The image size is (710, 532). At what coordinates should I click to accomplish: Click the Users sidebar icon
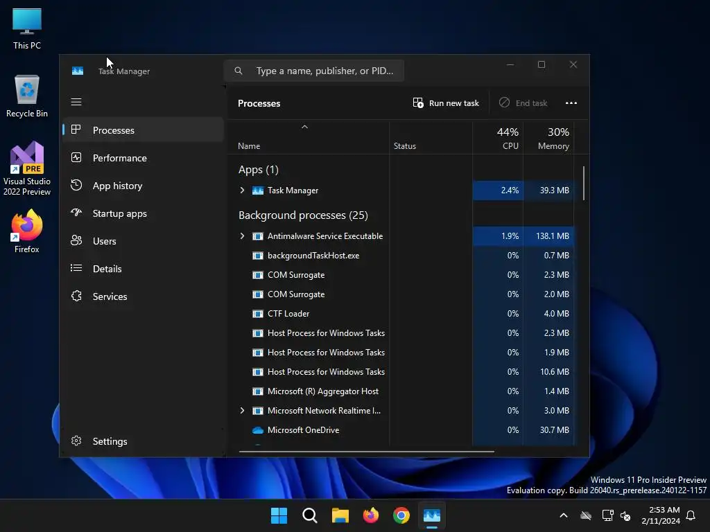coord(76,240)
